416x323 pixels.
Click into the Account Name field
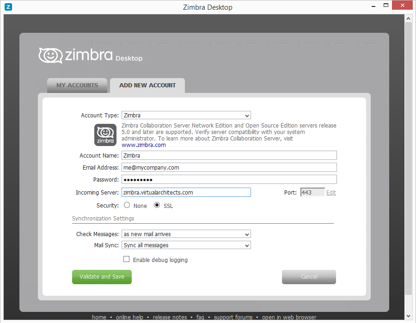(229, 155)
